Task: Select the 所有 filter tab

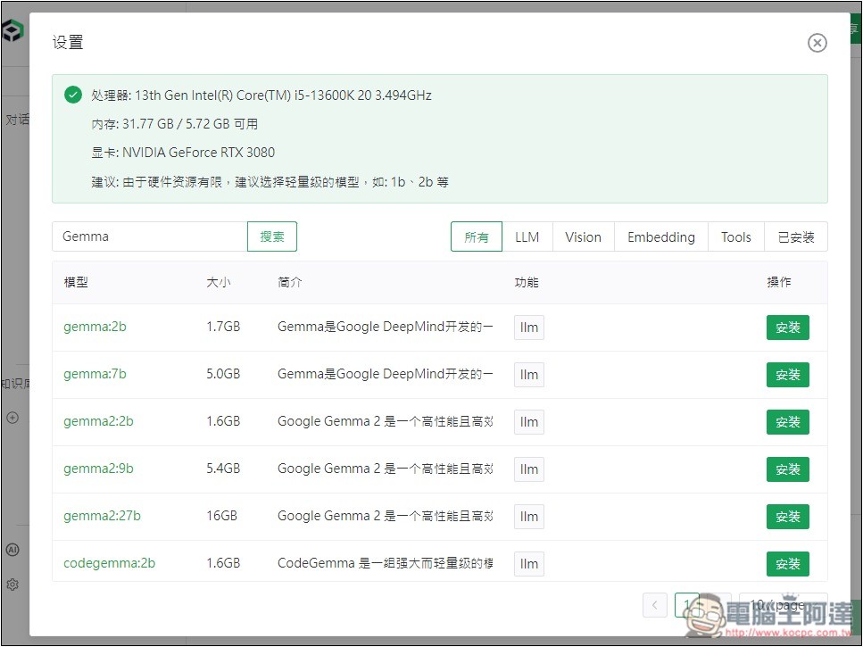Action: pos(476,236)
